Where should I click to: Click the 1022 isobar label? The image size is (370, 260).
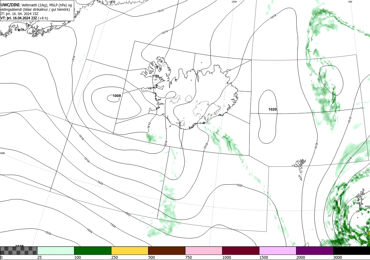(128, 214)
